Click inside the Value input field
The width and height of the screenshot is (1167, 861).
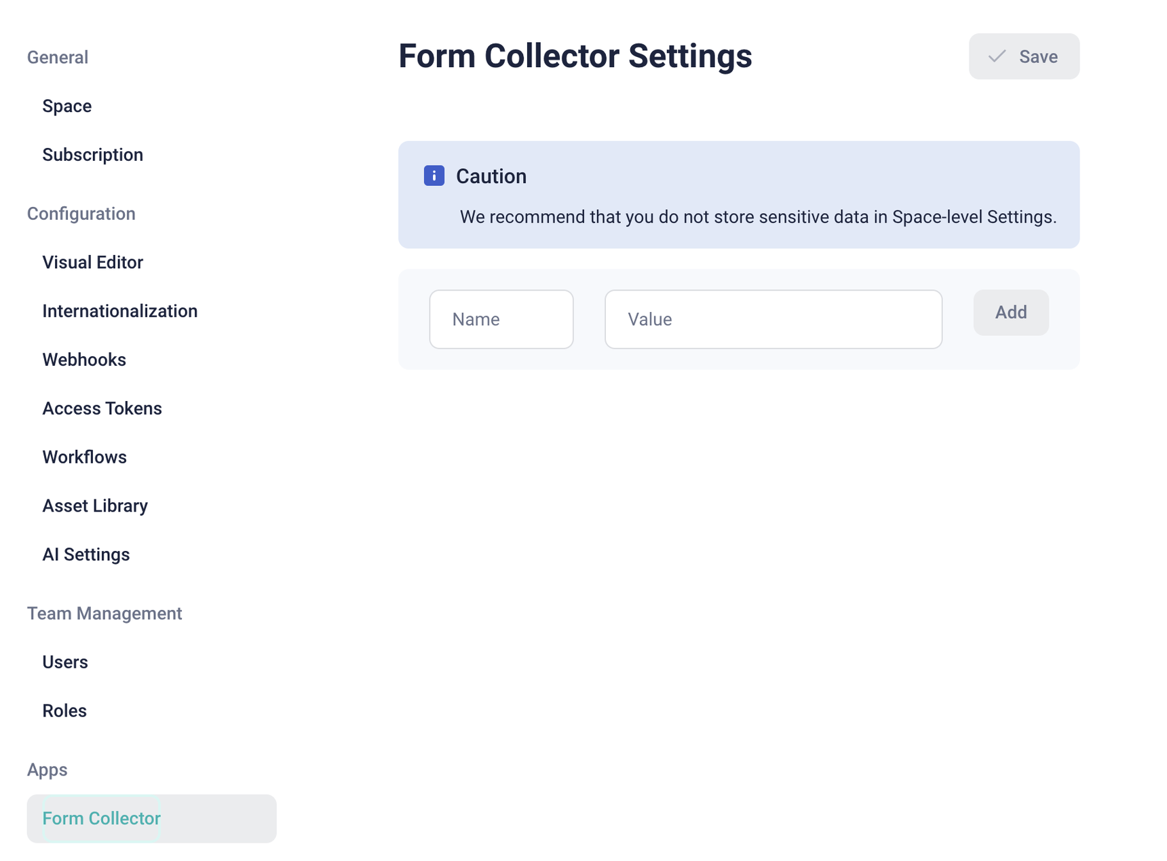773,319
